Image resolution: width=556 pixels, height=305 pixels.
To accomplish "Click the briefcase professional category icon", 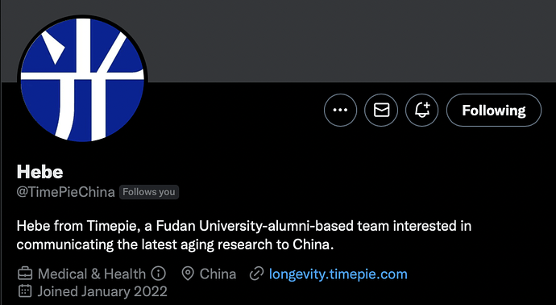I will (x=25, y=274).
